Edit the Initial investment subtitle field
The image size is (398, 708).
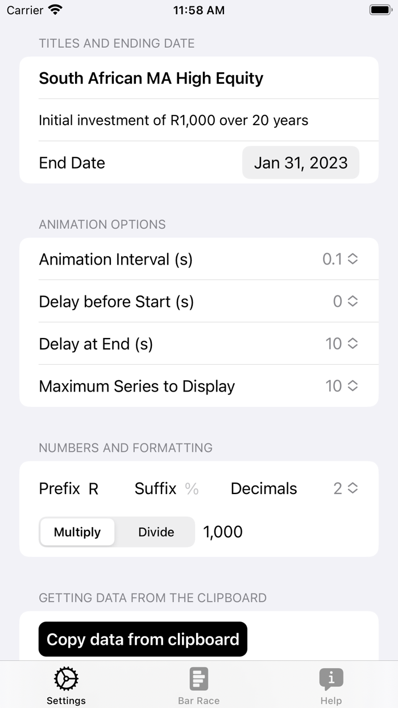173,121
